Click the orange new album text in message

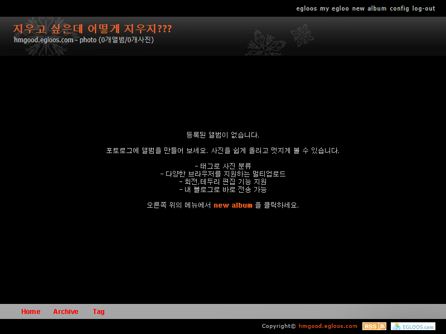tap(233, 205)
